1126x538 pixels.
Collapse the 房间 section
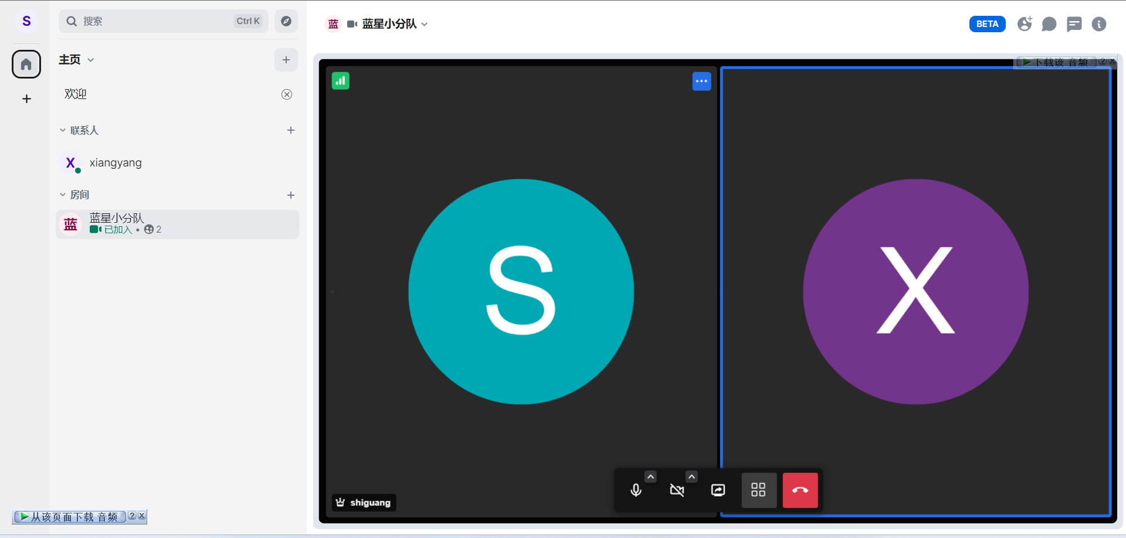tap(74, 195)
